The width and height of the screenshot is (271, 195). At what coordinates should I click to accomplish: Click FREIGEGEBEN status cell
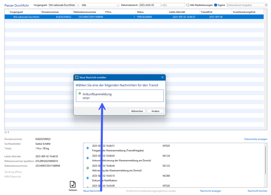coord(144,17)
